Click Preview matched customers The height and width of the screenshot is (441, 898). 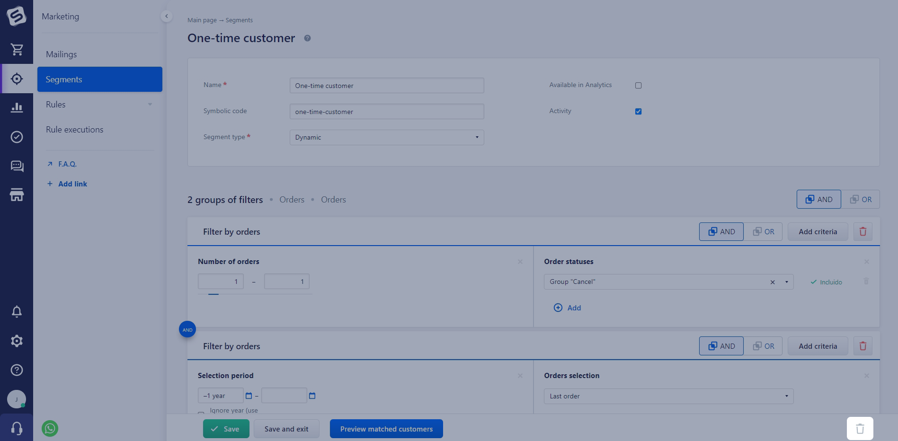click(386, 429)
